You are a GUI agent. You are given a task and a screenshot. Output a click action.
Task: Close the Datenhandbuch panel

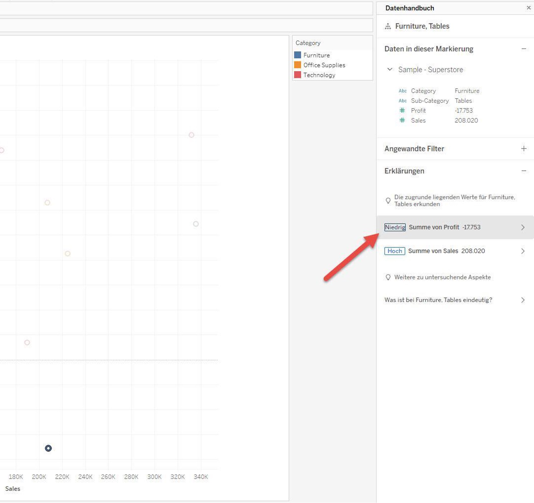click(x=528, y=8)
